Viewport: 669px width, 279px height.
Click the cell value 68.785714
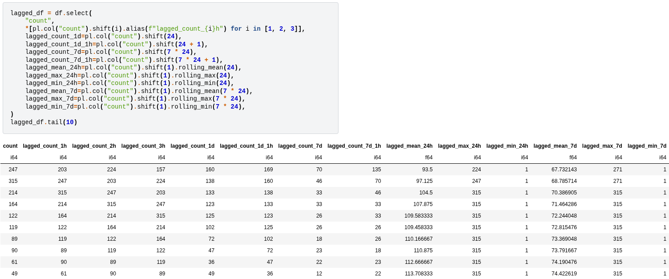(564, 181)
